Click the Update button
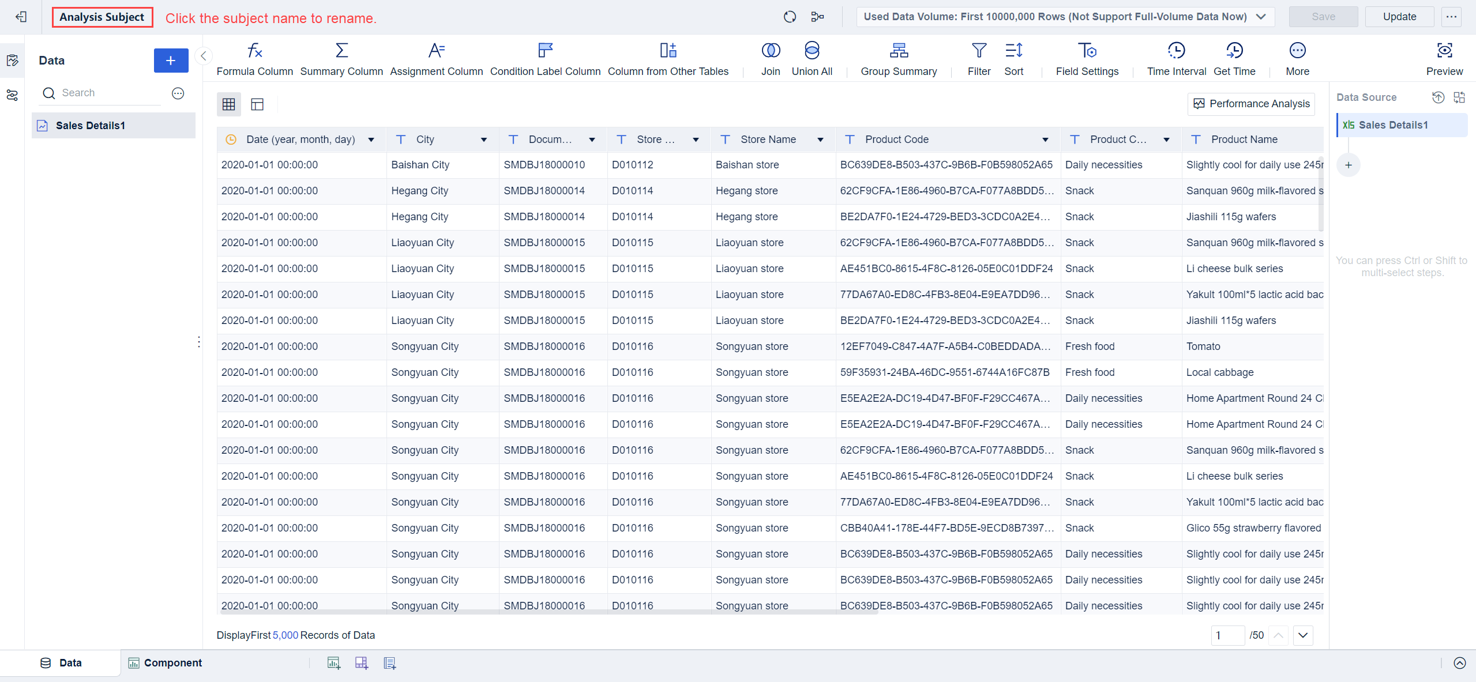 [1400, 17]
